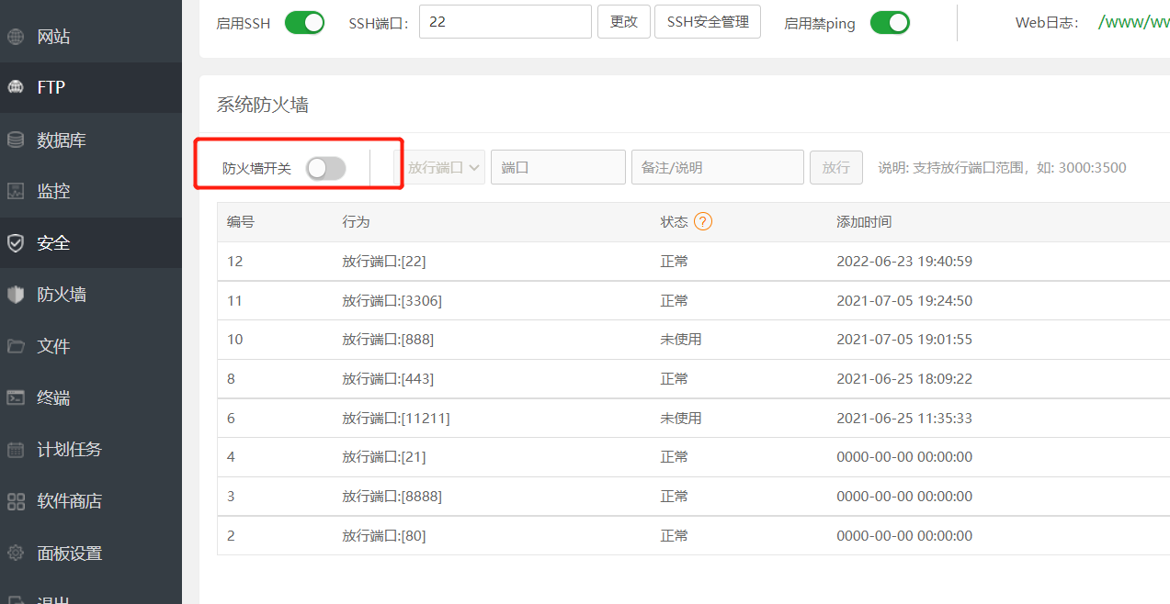This screenshot has width=1170, height=604.
Task: Focus the SSH端口 field showing 22
Action: click(x=505, y=22)
